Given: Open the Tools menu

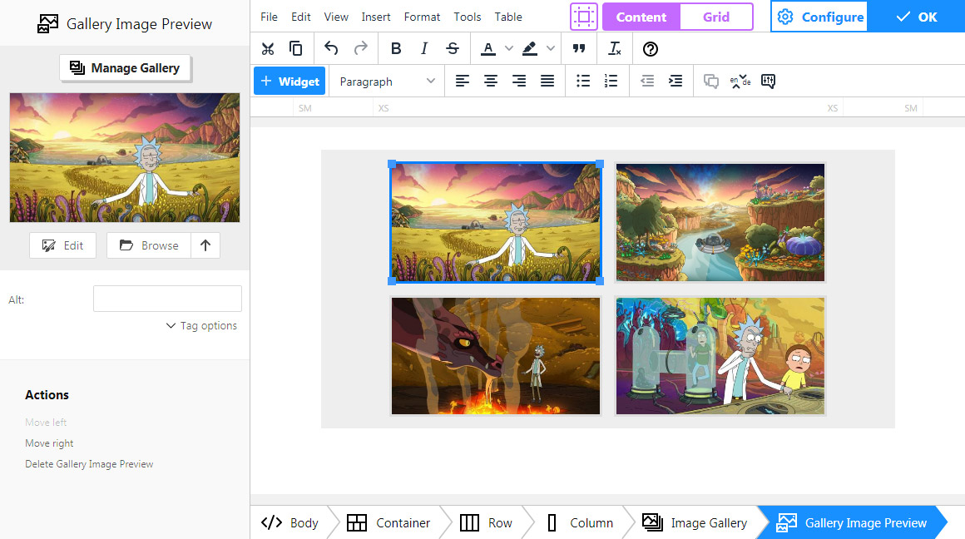Looking at the screenshot, I should (468, 17).
